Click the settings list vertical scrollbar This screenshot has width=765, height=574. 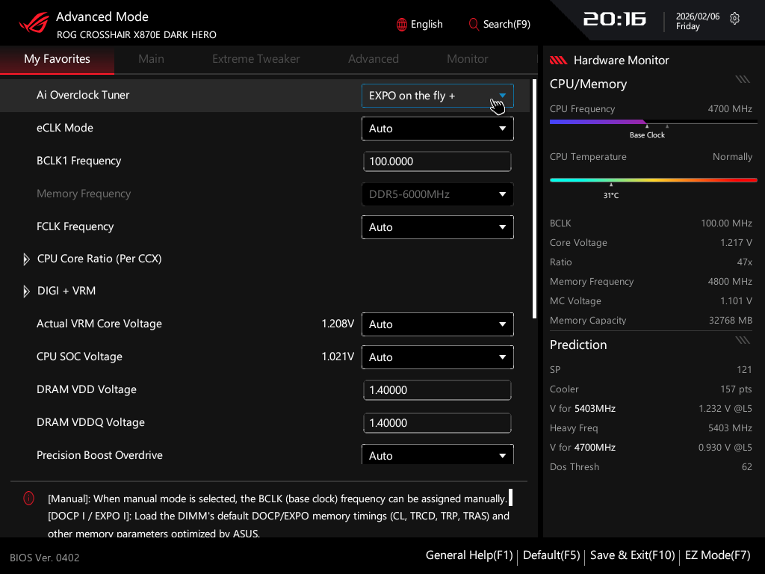coord(534,199)
